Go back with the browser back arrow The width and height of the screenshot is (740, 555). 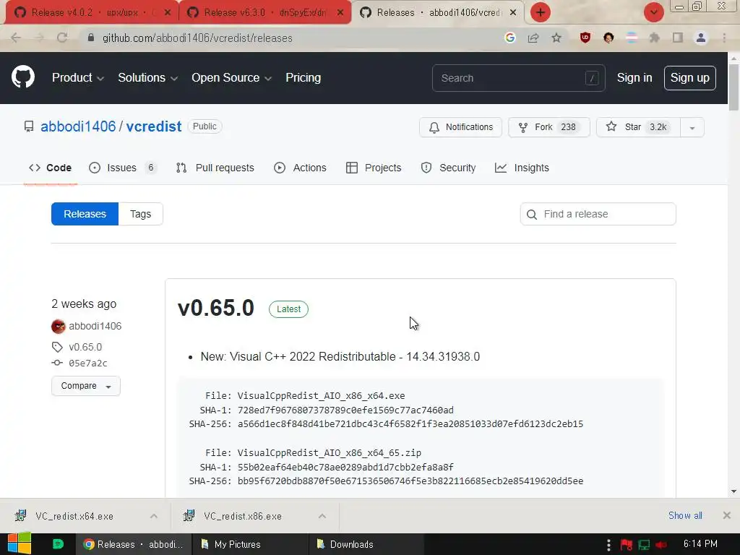click(x=16, y=38)
